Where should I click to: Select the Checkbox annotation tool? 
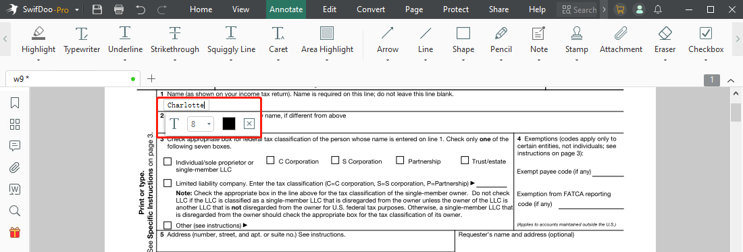(x=706, y=41)
